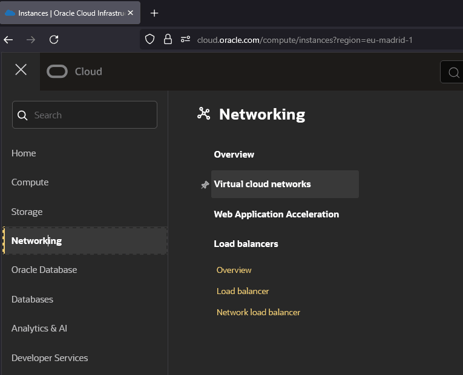
Task: Open Virtual cloud networks
Action: pos(284,184)
